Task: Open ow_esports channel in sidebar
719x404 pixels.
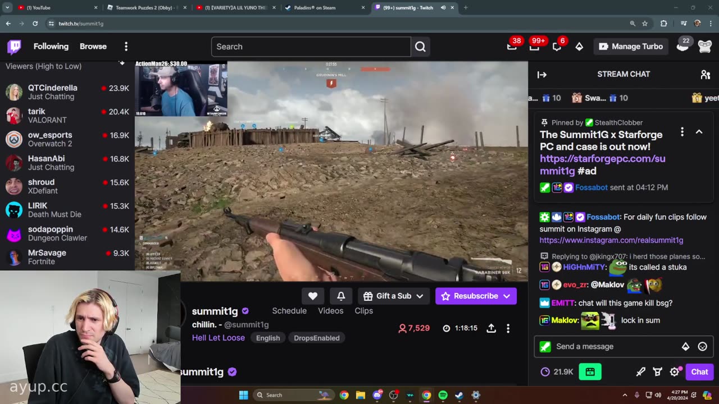Action: click(x=67, y=139)
